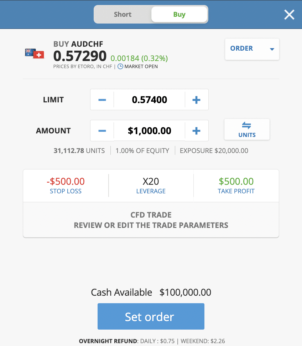Image resolution: width=302 pixels, height=346 pixels.
Task: Reduce amount using the minus icon
Action: pyautogui.click(x=102, y=131)
